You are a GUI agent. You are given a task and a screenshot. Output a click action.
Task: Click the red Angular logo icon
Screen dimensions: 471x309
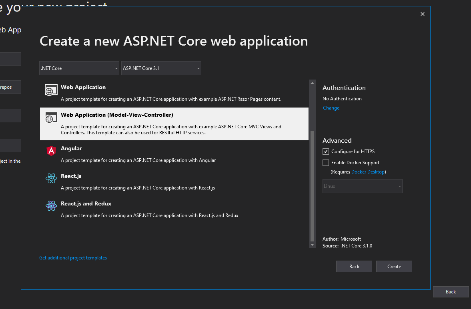pos(51,151)
